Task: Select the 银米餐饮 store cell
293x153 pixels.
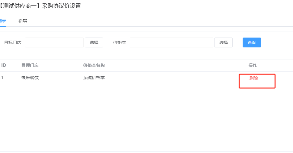Action: pyautogui.click(x=30, y=78)
